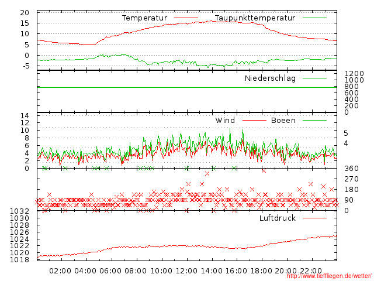The image size is (374, 281).
Task: Click the 12:00 time axis label
Action: (x=186, y=271)
